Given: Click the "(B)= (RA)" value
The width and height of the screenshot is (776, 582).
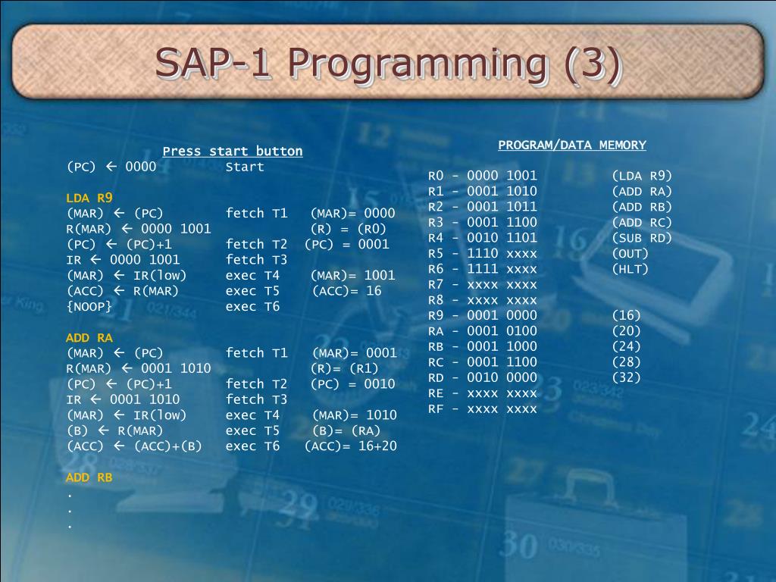Looking at the screenshot, I should 346,430.
